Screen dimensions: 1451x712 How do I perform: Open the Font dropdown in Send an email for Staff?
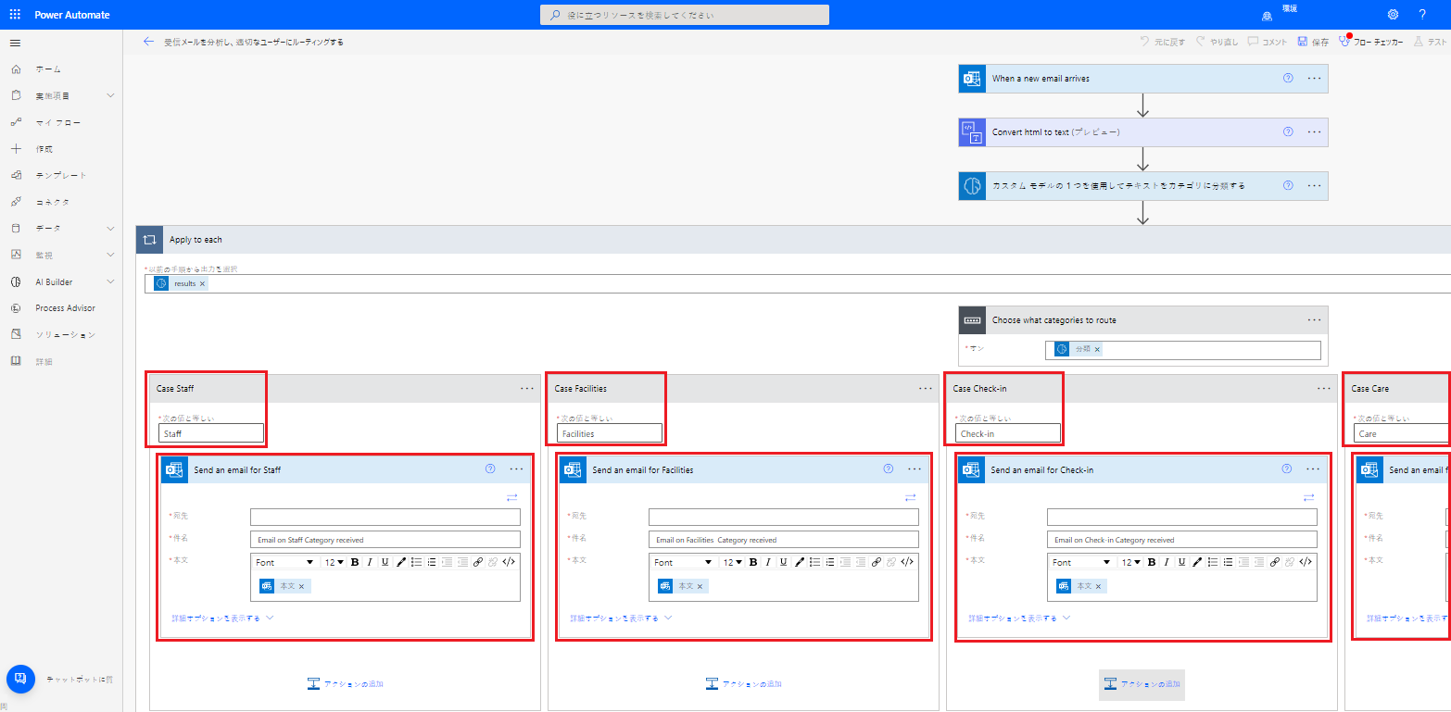tap(284, 561)
